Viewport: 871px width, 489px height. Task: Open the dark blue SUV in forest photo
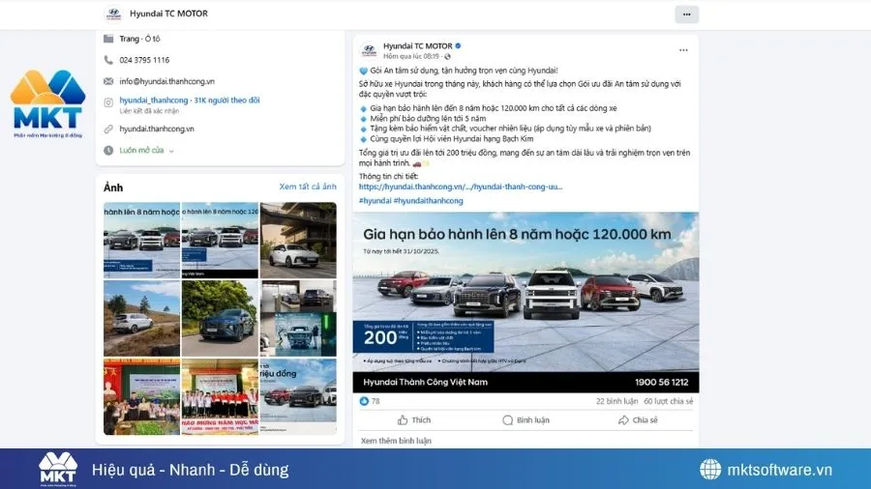(x=220, y=318)
